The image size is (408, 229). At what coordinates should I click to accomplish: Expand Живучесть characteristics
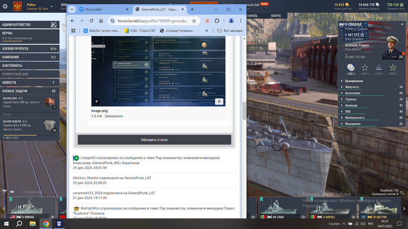click(372, 87)
